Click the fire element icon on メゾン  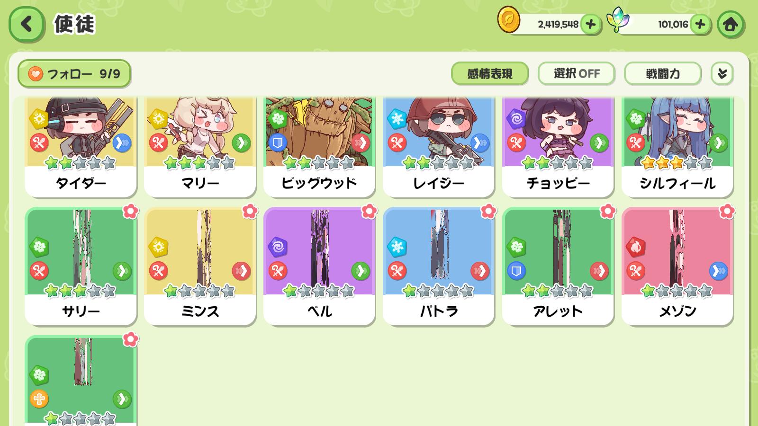(x=636, y=247)
